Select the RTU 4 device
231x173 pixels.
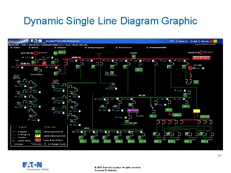(x=119, y=141)
